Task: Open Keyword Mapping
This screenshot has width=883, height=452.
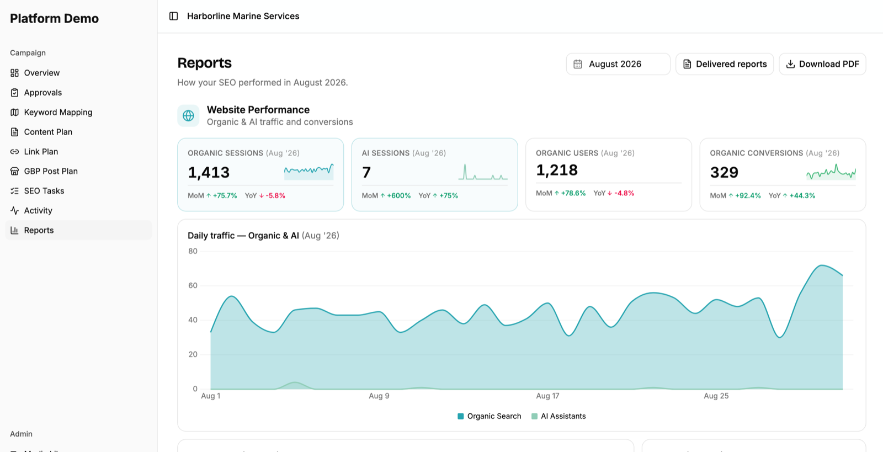Action: point(78,112)
